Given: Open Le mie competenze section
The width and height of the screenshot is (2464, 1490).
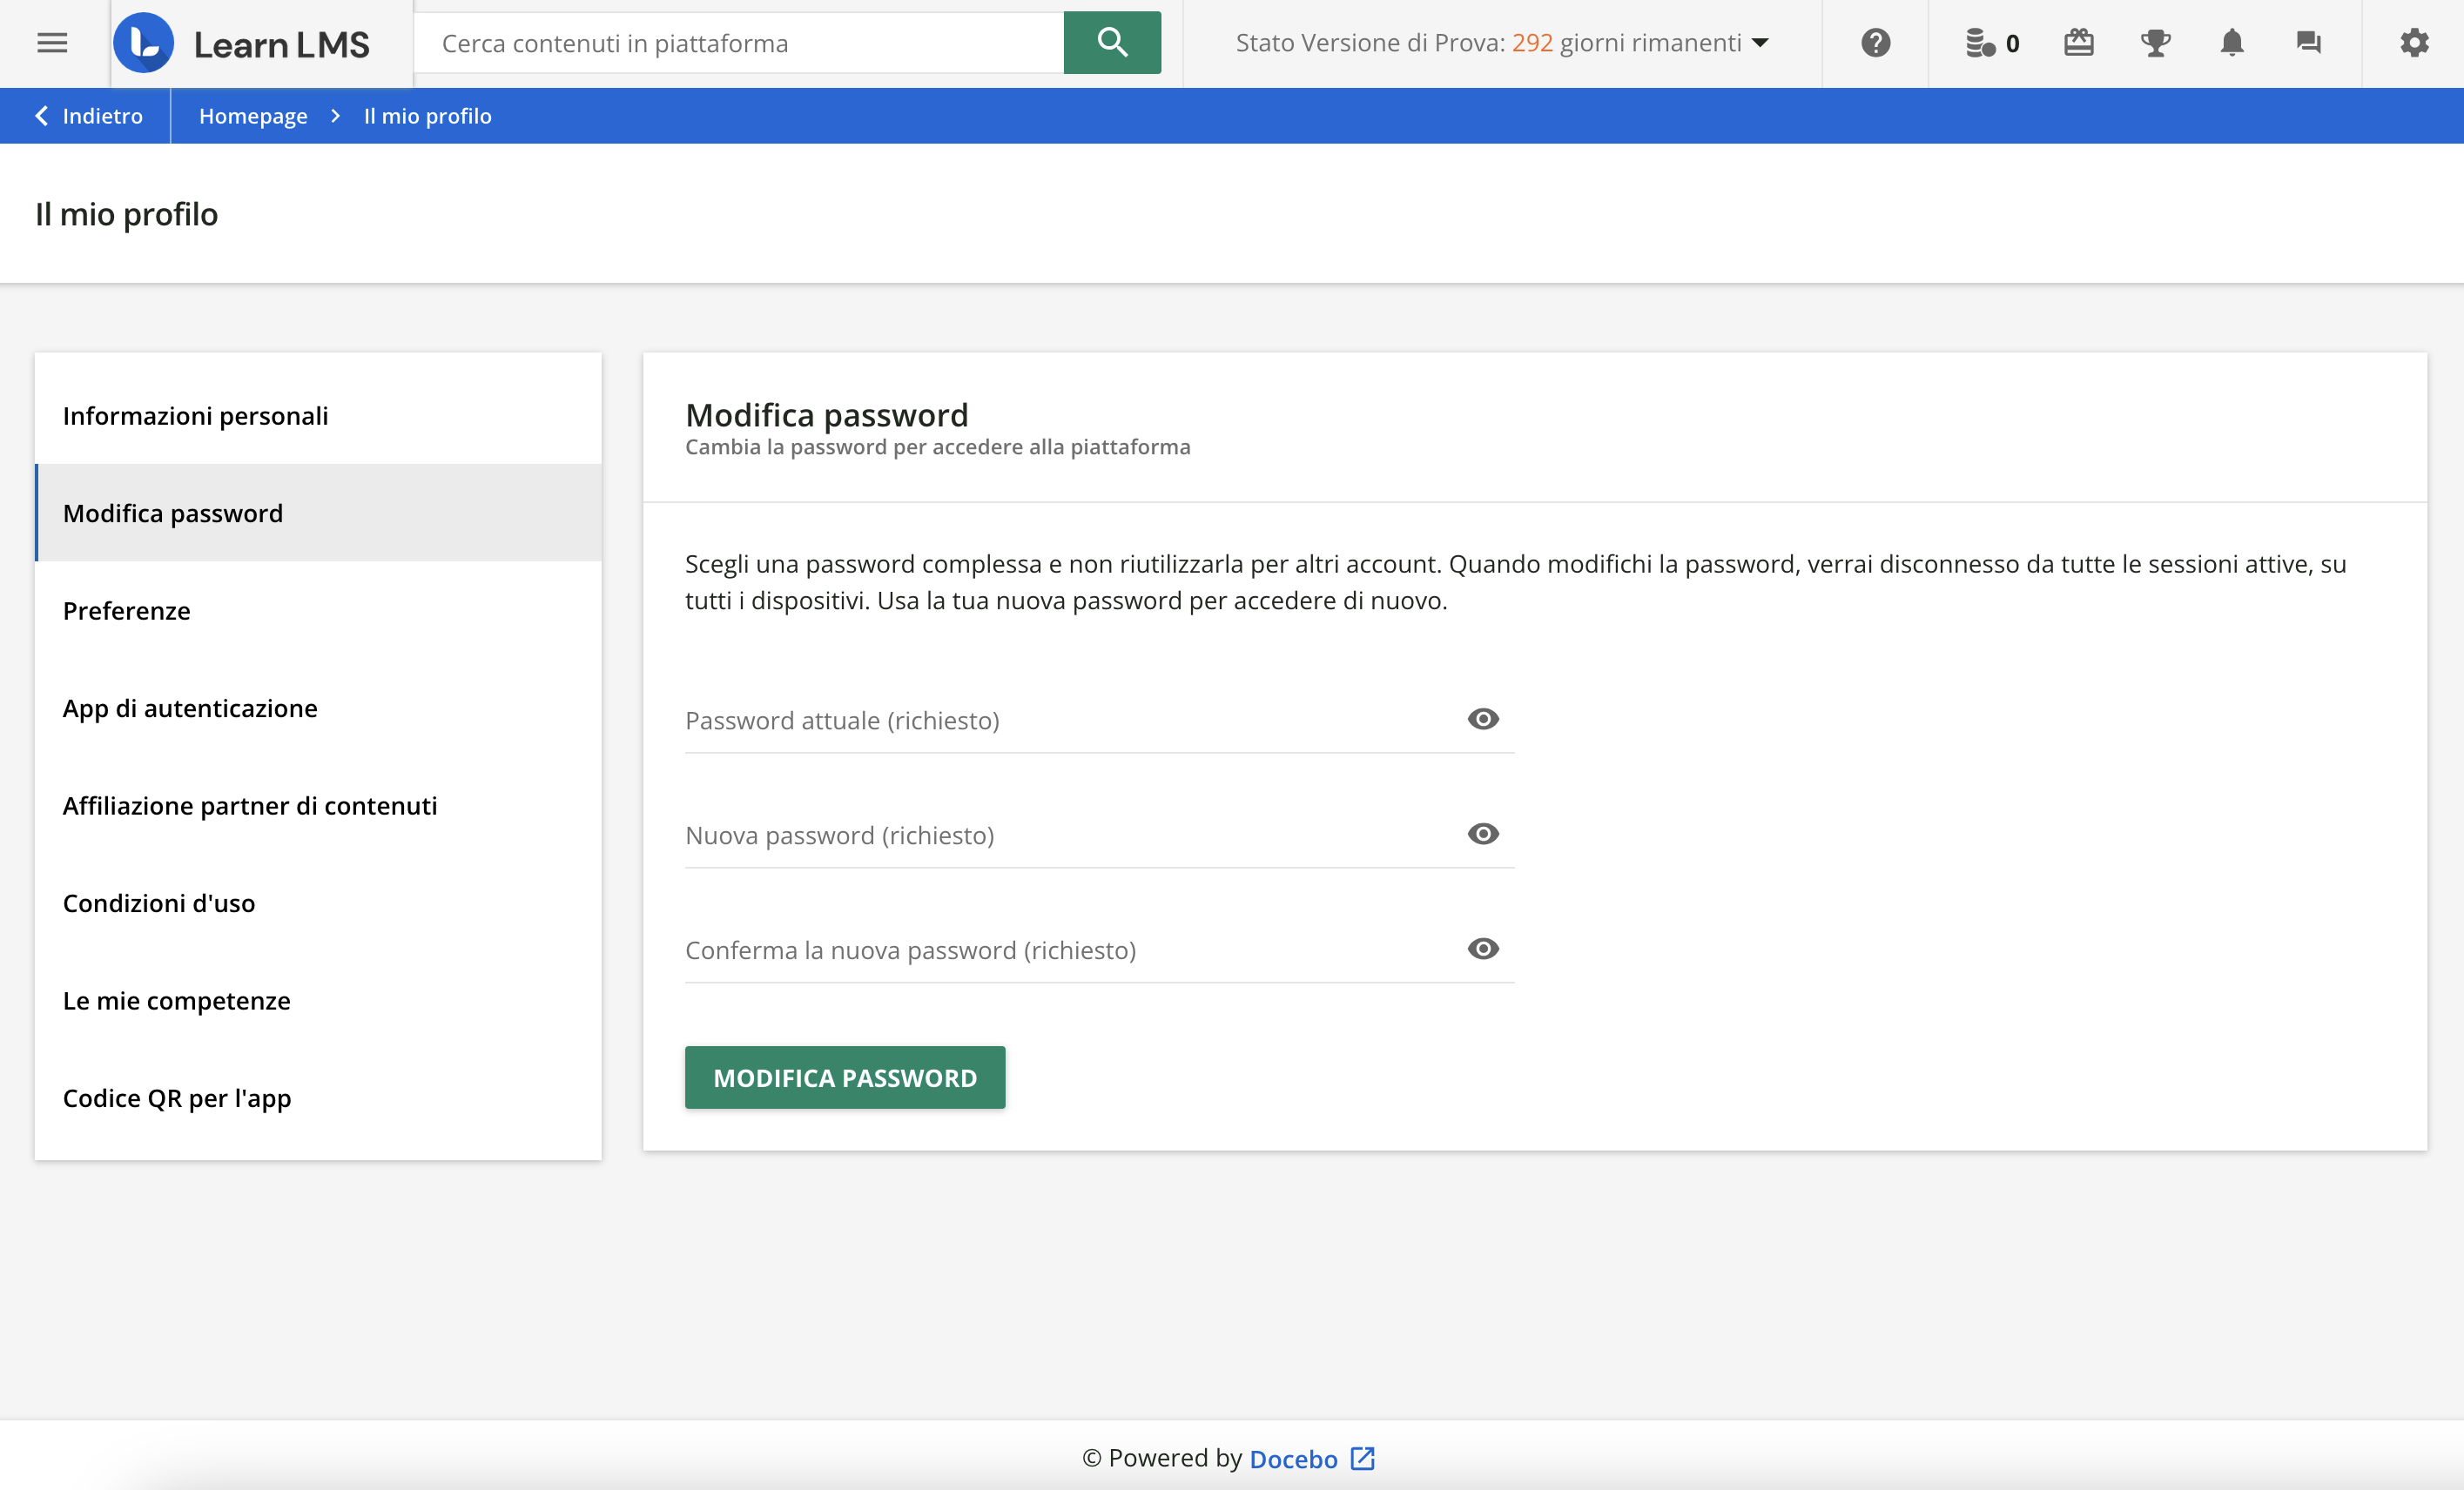Looking at the screenshot, I should [318, 1000].
